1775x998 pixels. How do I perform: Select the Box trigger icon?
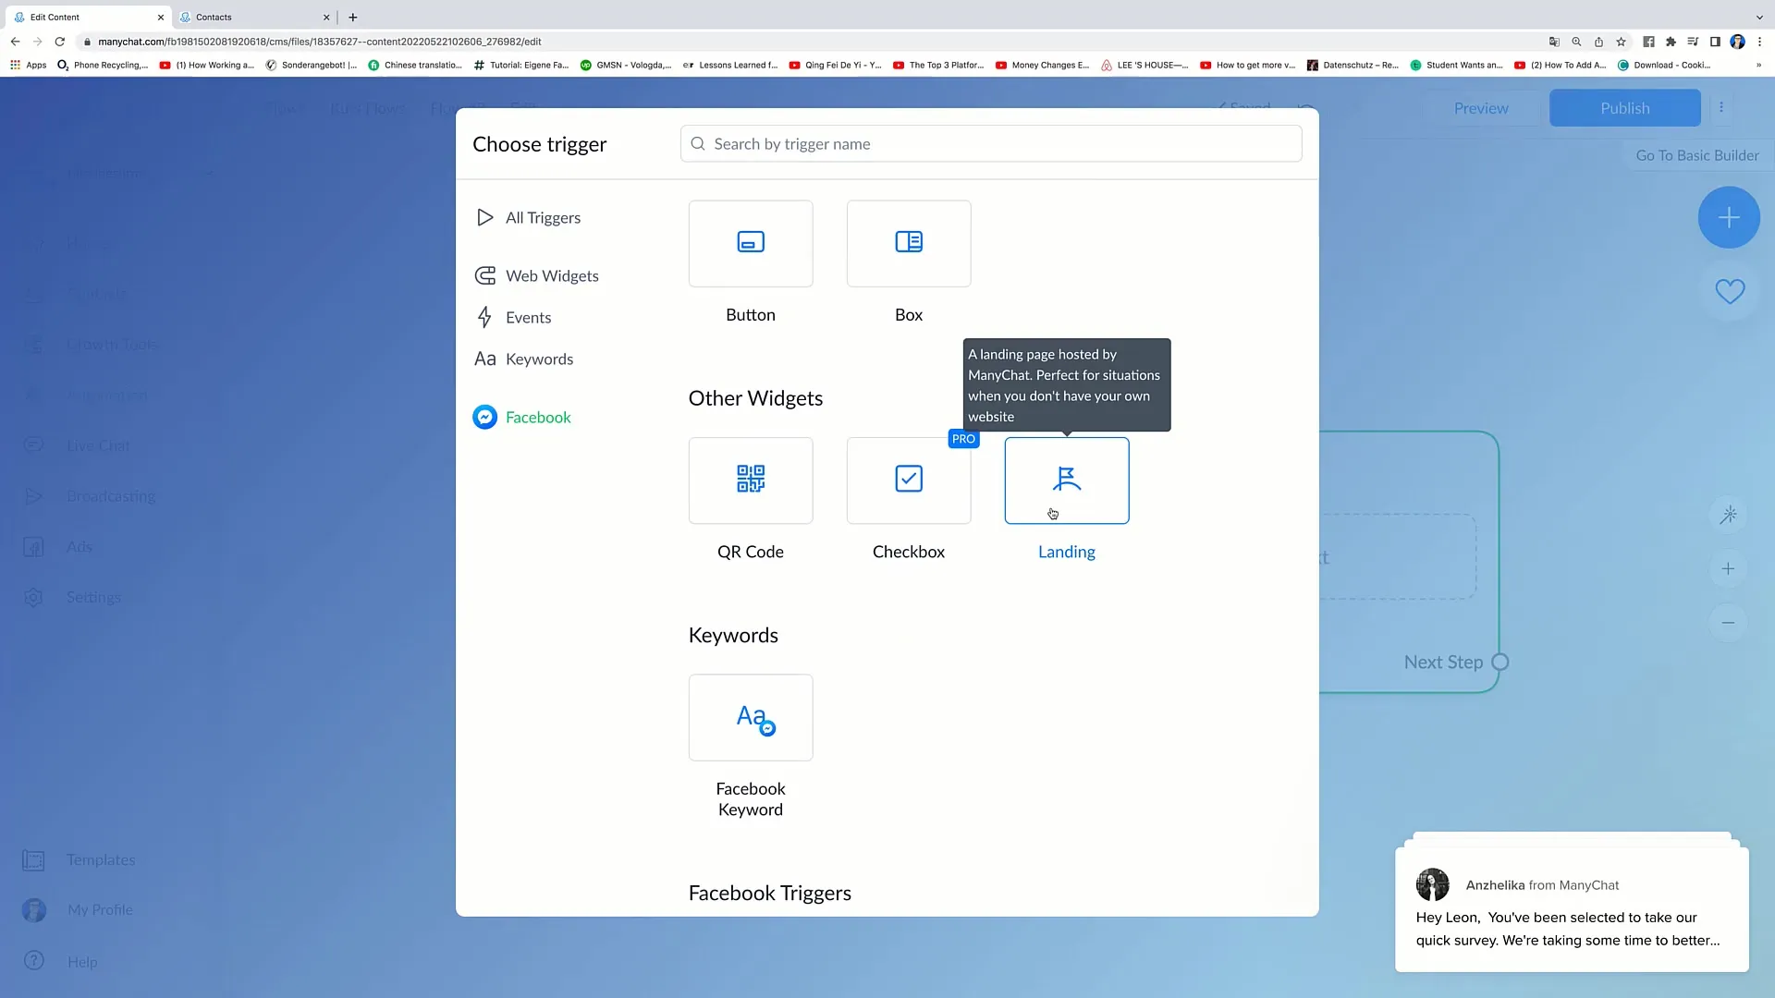click(x=908, y=242)
